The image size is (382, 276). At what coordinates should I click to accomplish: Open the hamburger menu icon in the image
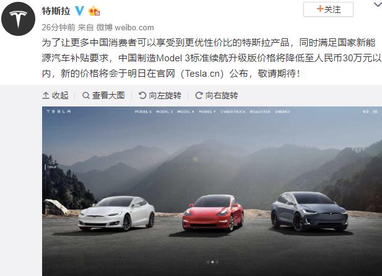tap(375, 111)
